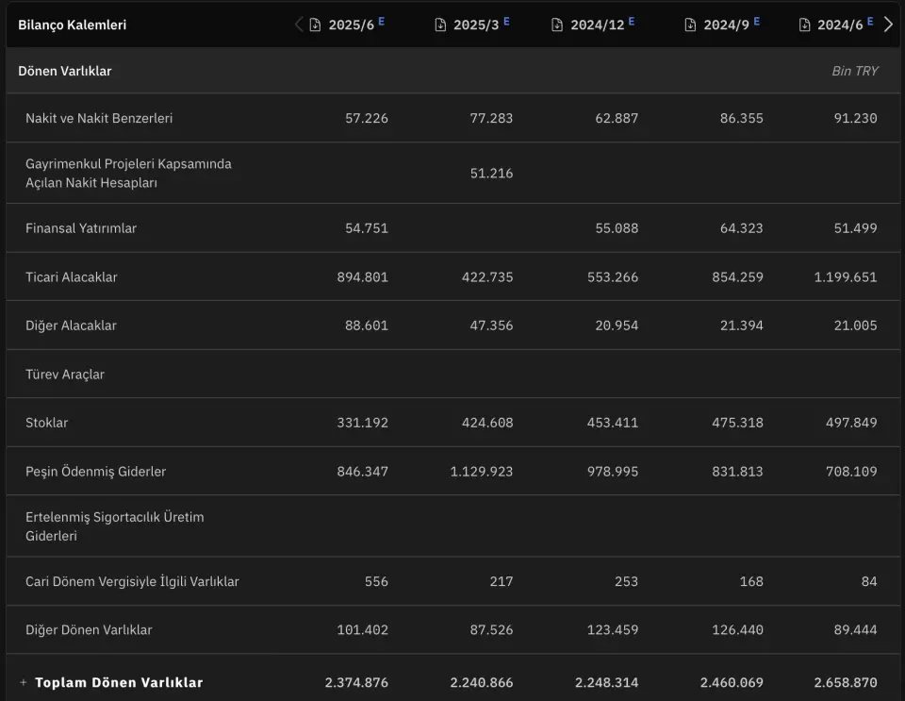Viewport: 905px width, 701px height.
Task: Go to previous periods with the left chevron
Action: coord(299,25)
